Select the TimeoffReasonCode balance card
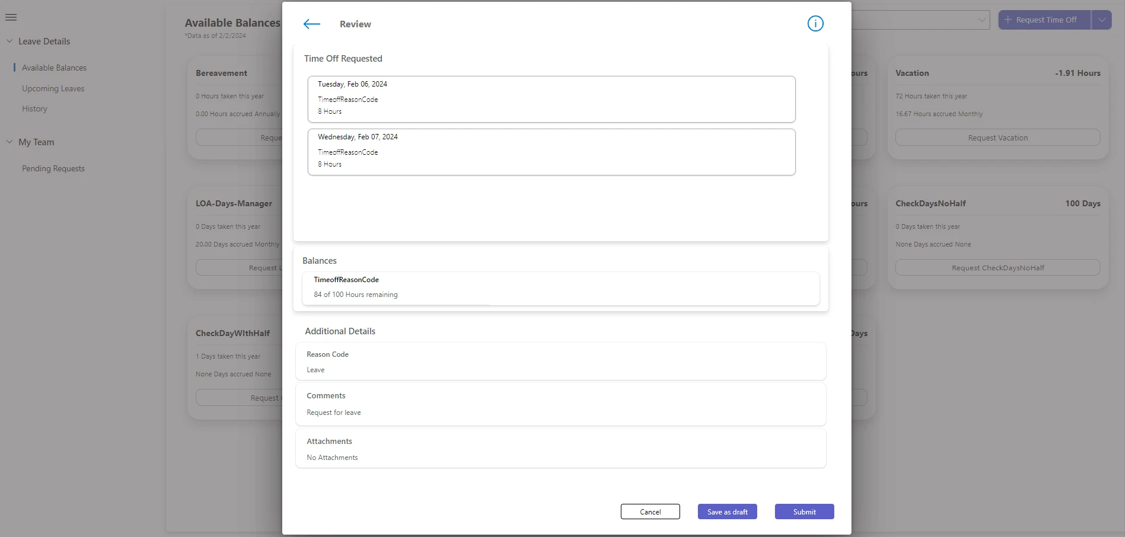 560,288
